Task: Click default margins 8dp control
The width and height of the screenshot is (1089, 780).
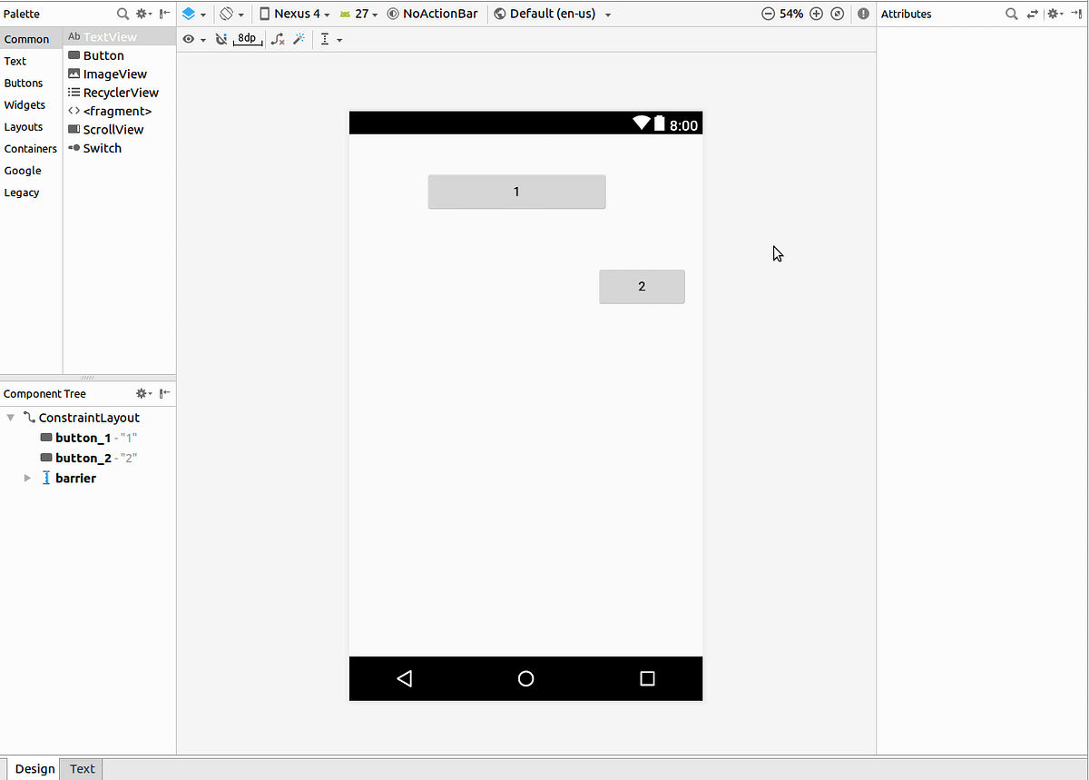Action: (247, 39)
